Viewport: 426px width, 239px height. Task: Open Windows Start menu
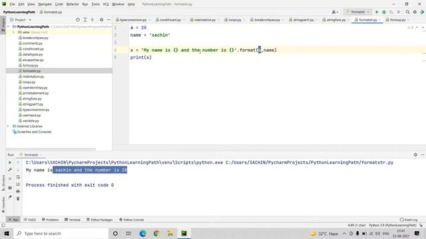tap(7, 233)
